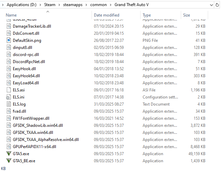Screen dimensions: 222x171
Task: Select the GTA5_BE.exe file name
Action: pos(24,161)
